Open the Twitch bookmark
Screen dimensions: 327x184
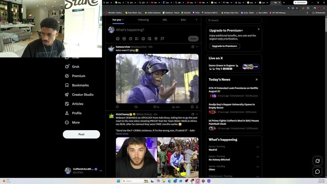click(x=196, y=13)
